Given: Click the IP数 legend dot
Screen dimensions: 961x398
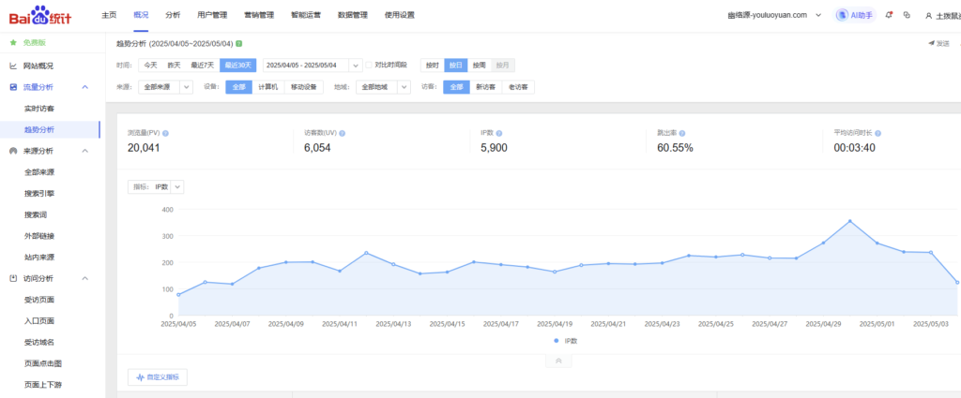Looking at the screenshot, I should click(556, 341).
